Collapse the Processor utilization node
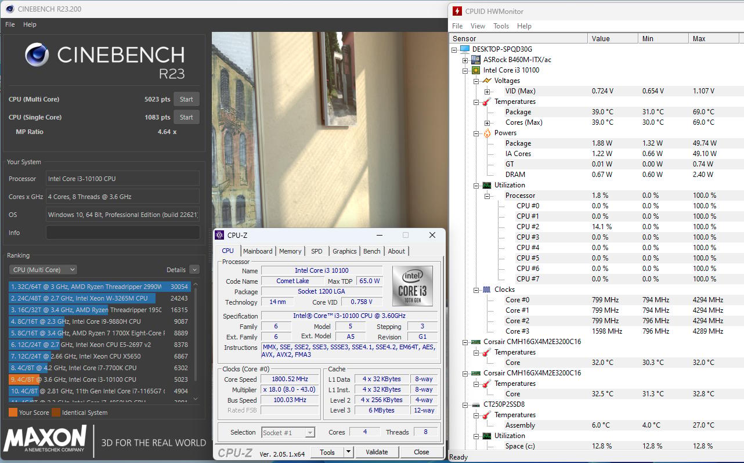Screen dimensions: 744x463 point(487,196)
